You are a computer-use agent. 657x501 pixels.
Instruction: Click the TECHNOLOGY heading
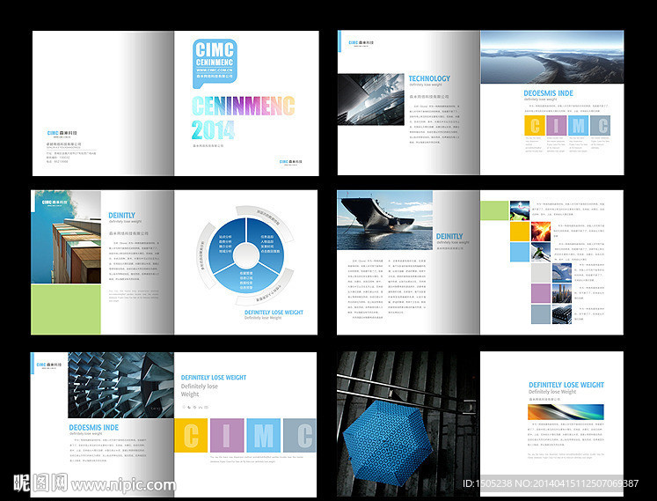click(429, 78)
